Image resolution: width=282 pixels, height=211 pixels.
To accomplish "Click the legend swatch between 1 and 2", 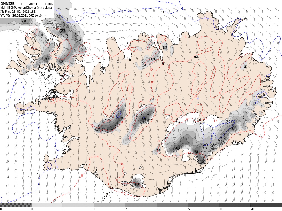I will pyautogui.click(x=109, y=205).
